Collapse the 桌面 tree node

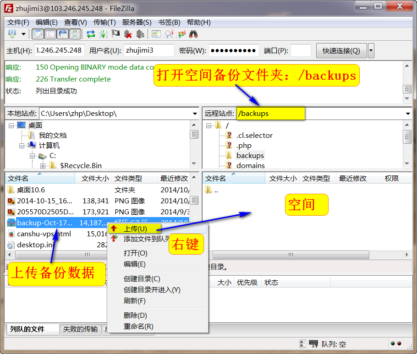coord(11,125)
